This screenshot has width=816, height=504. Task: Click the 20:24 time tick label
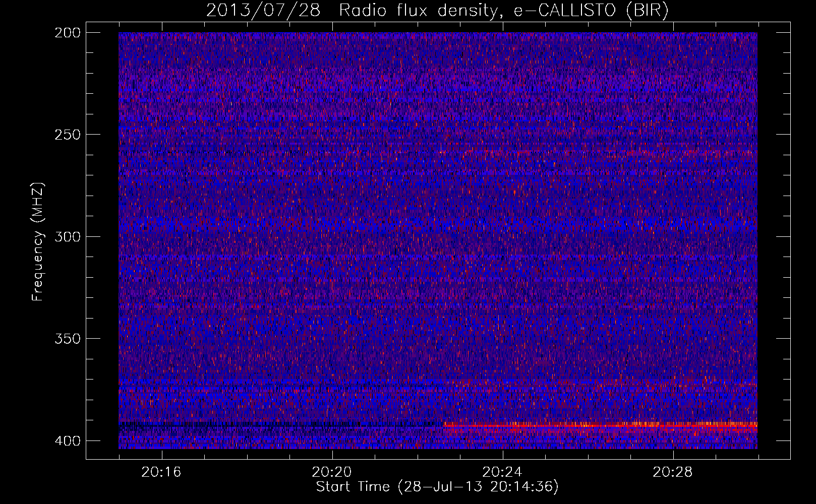[x=502, y=472]
